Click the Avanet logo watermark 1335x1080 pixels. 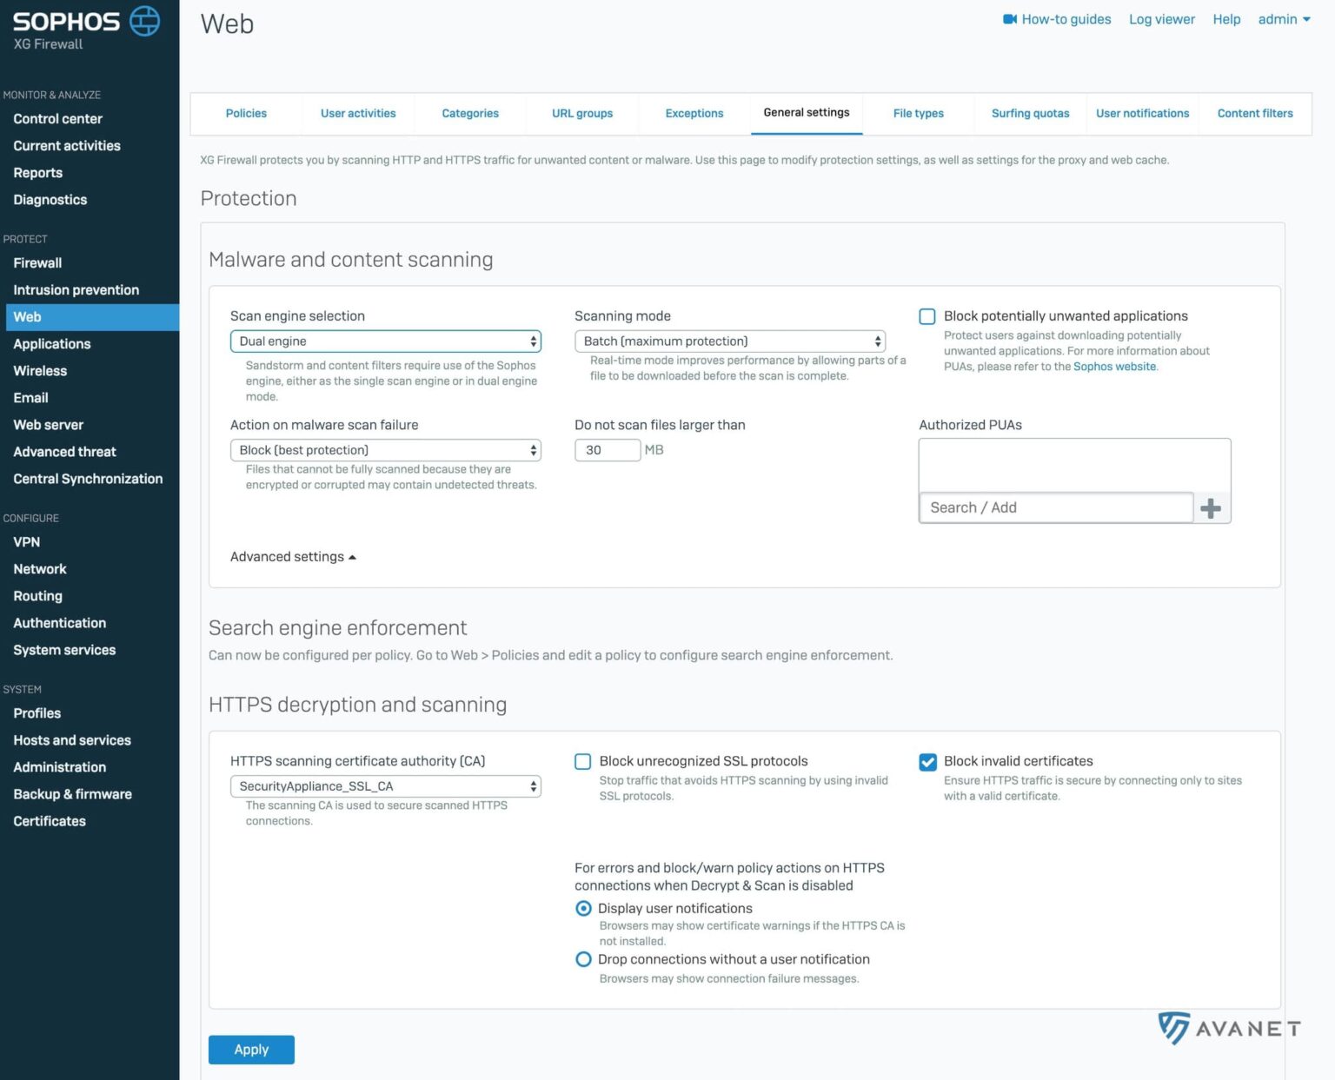(1228, 1029)
